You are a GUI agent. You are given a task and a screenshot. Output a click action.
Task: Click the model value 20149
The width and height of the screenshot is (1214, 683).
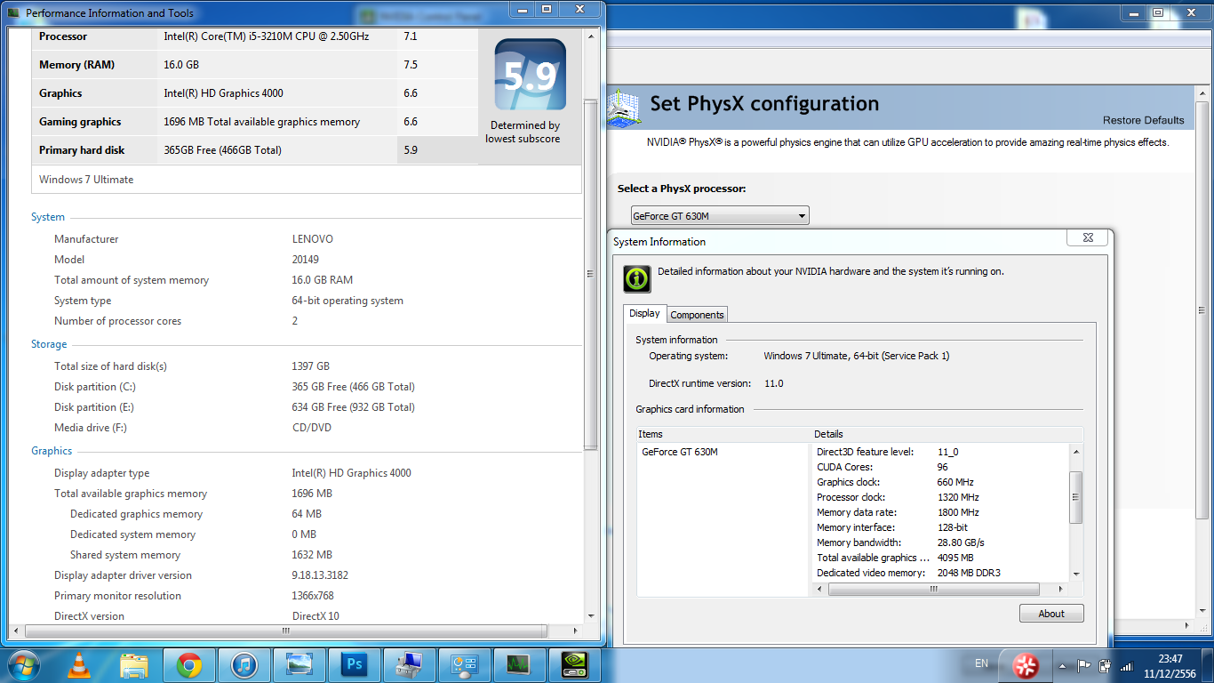[306, 260]
